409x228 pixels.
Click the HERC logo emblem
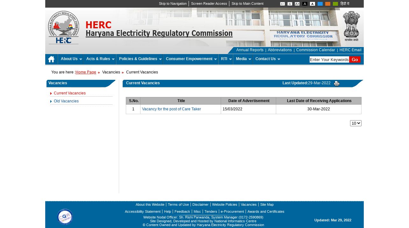click(x=63, y=27)
